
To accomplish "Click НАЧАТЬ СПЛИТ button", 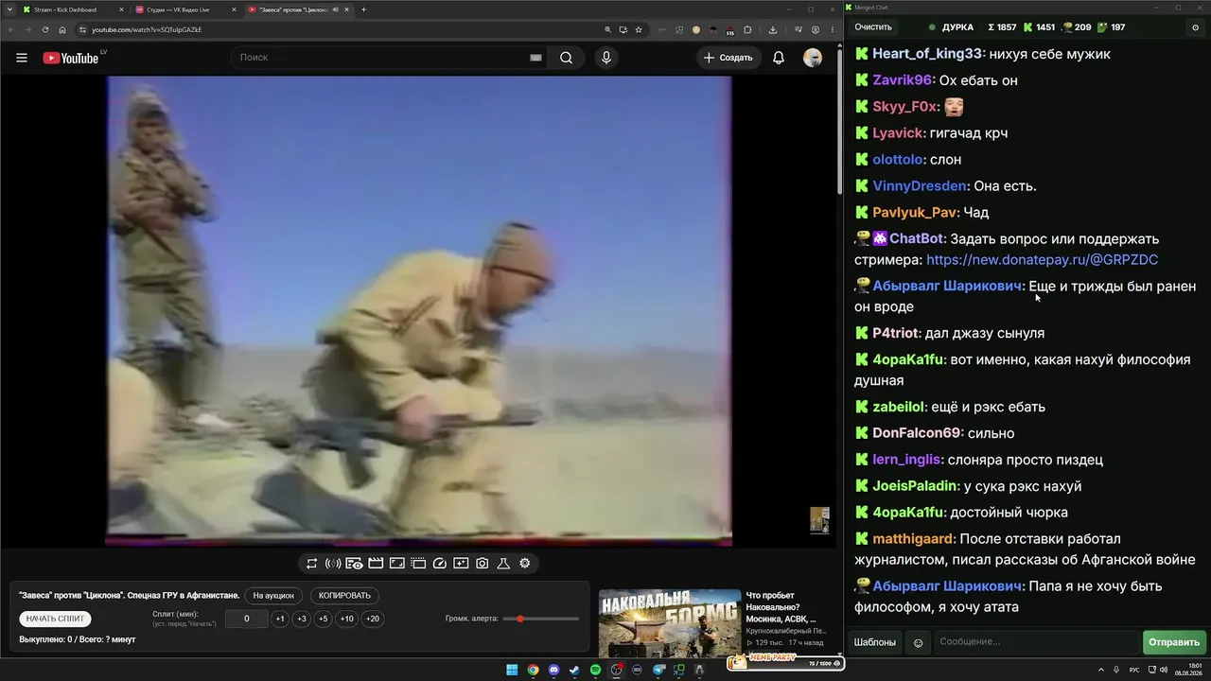I will [55, 619].
